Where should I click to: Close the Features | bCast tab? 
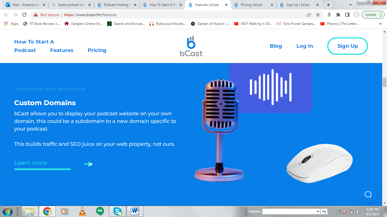(x=226, y=5)
